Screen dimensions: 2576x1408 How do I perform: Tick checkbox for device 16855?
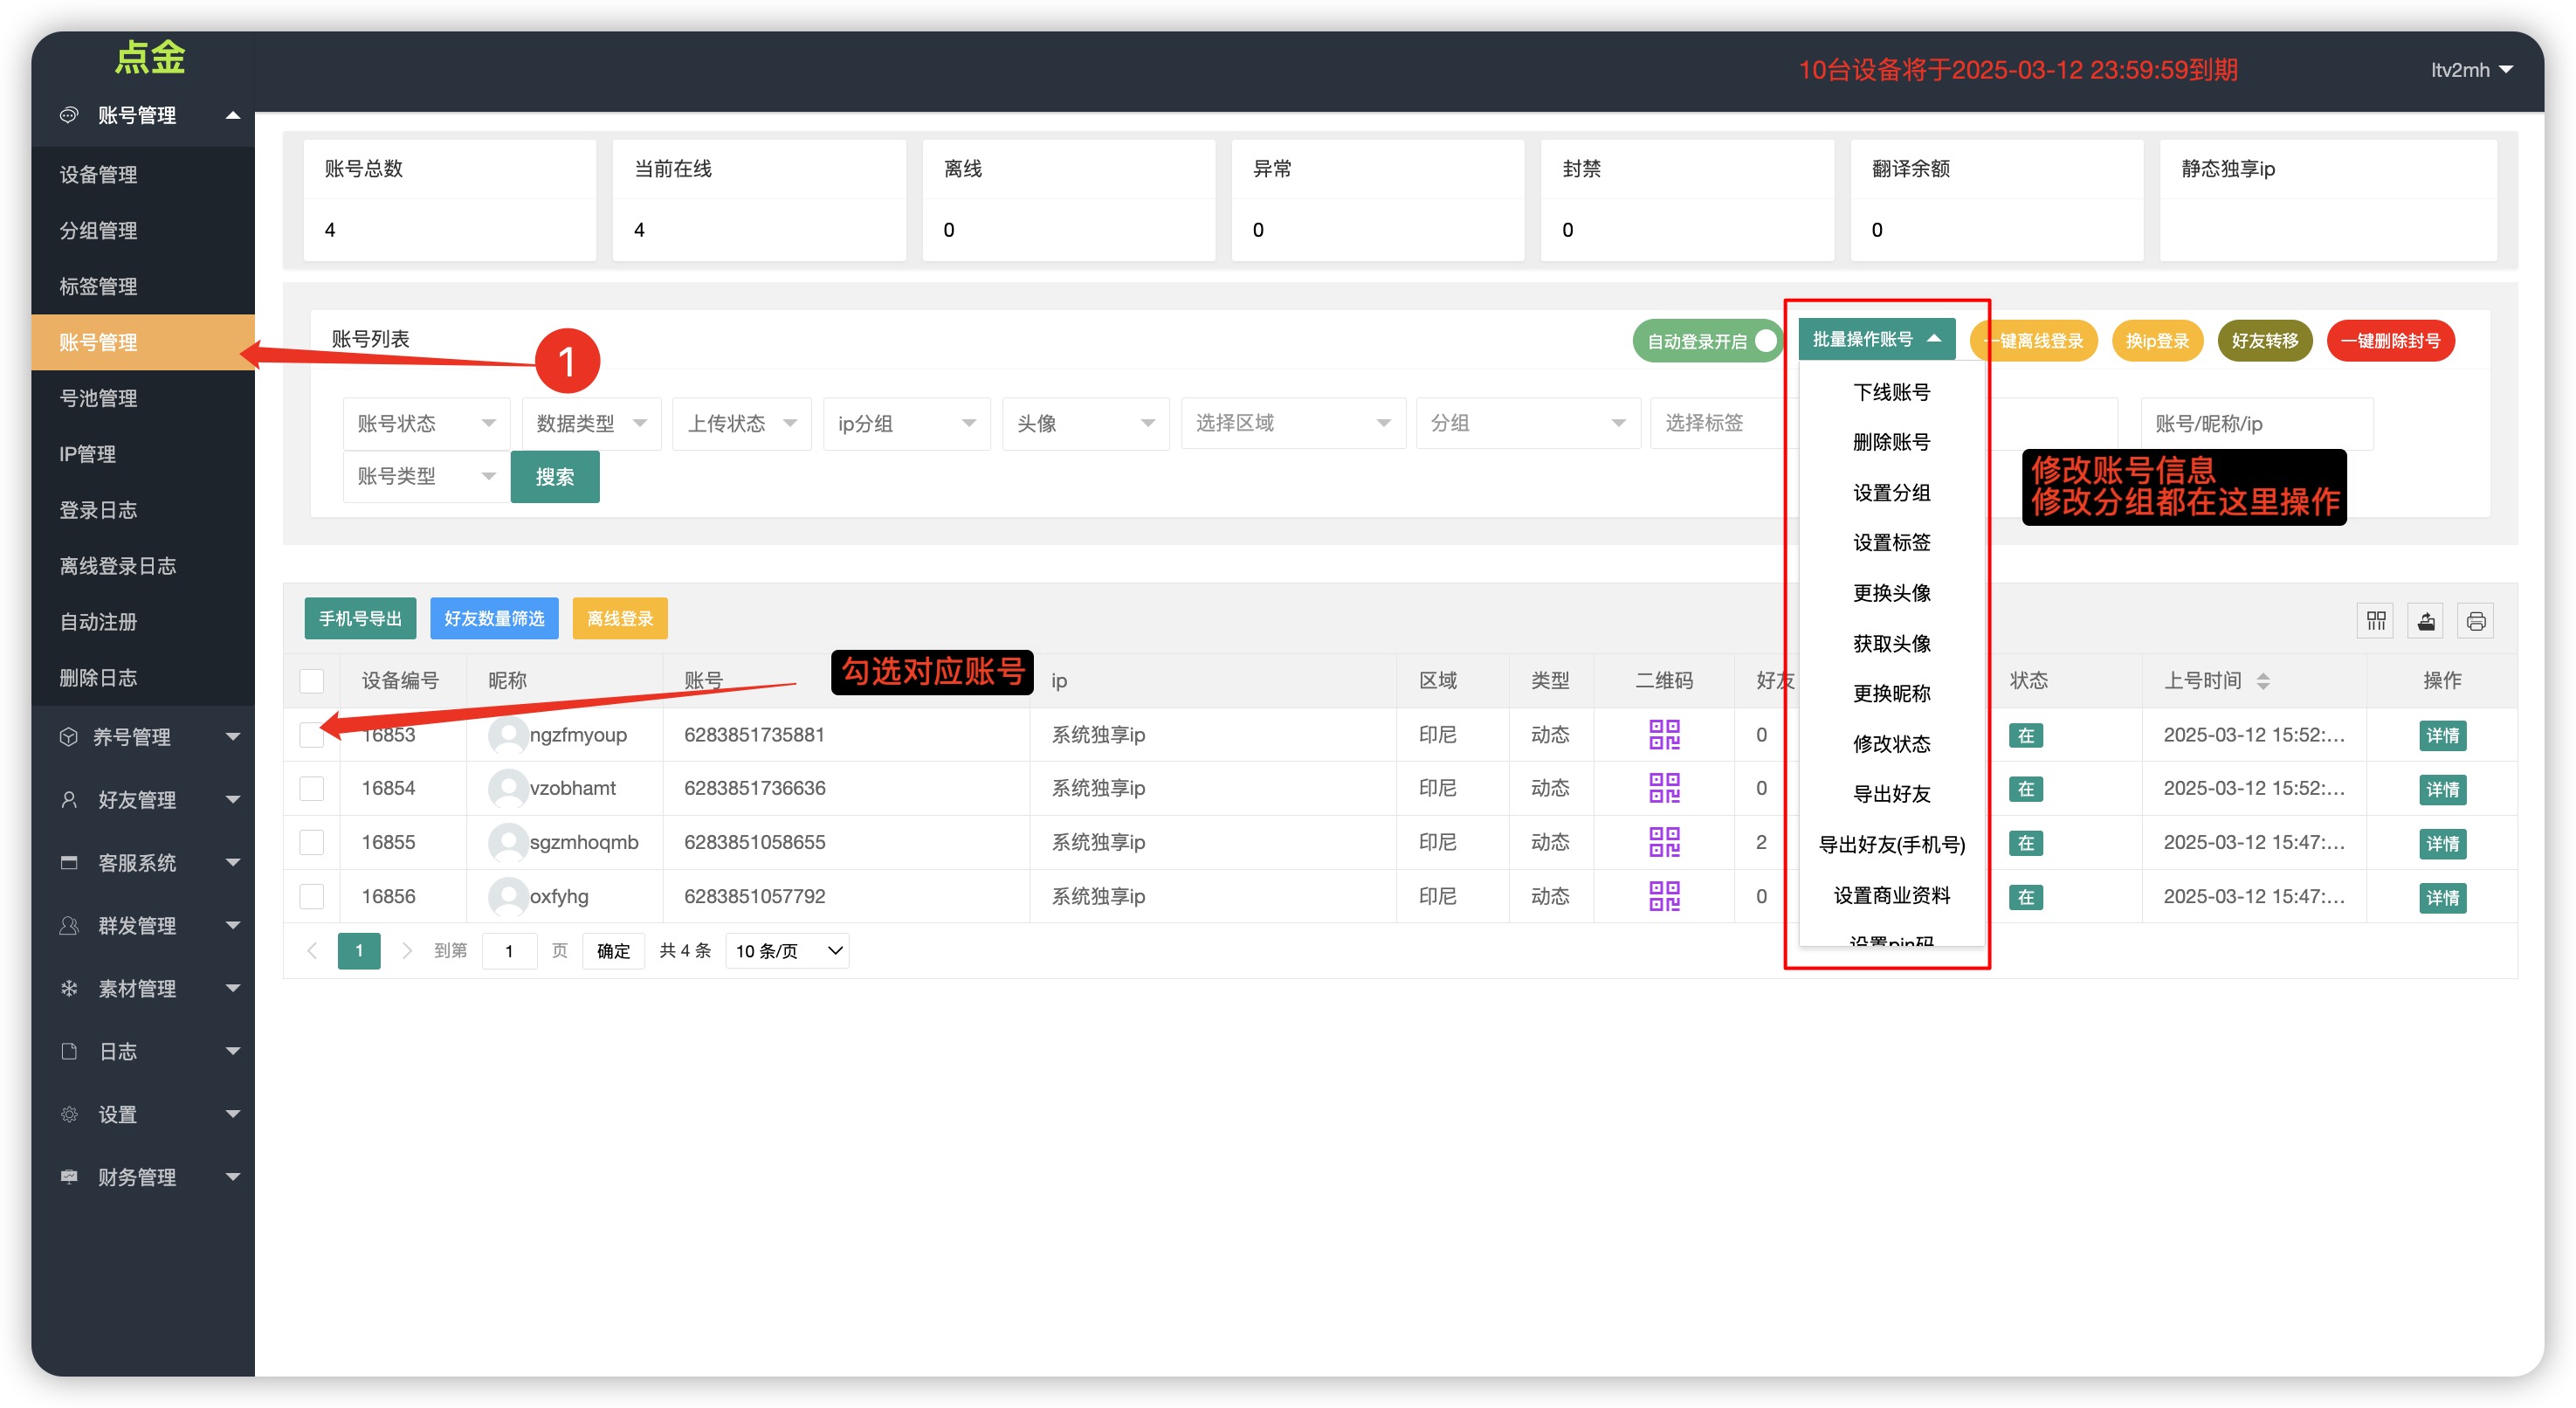click(312, 842)
